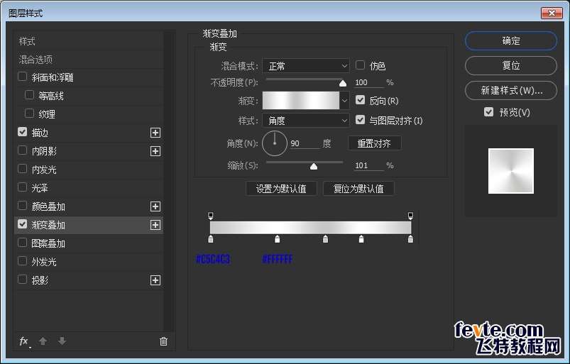Click the 重置对齐 button

pos(374,143)
